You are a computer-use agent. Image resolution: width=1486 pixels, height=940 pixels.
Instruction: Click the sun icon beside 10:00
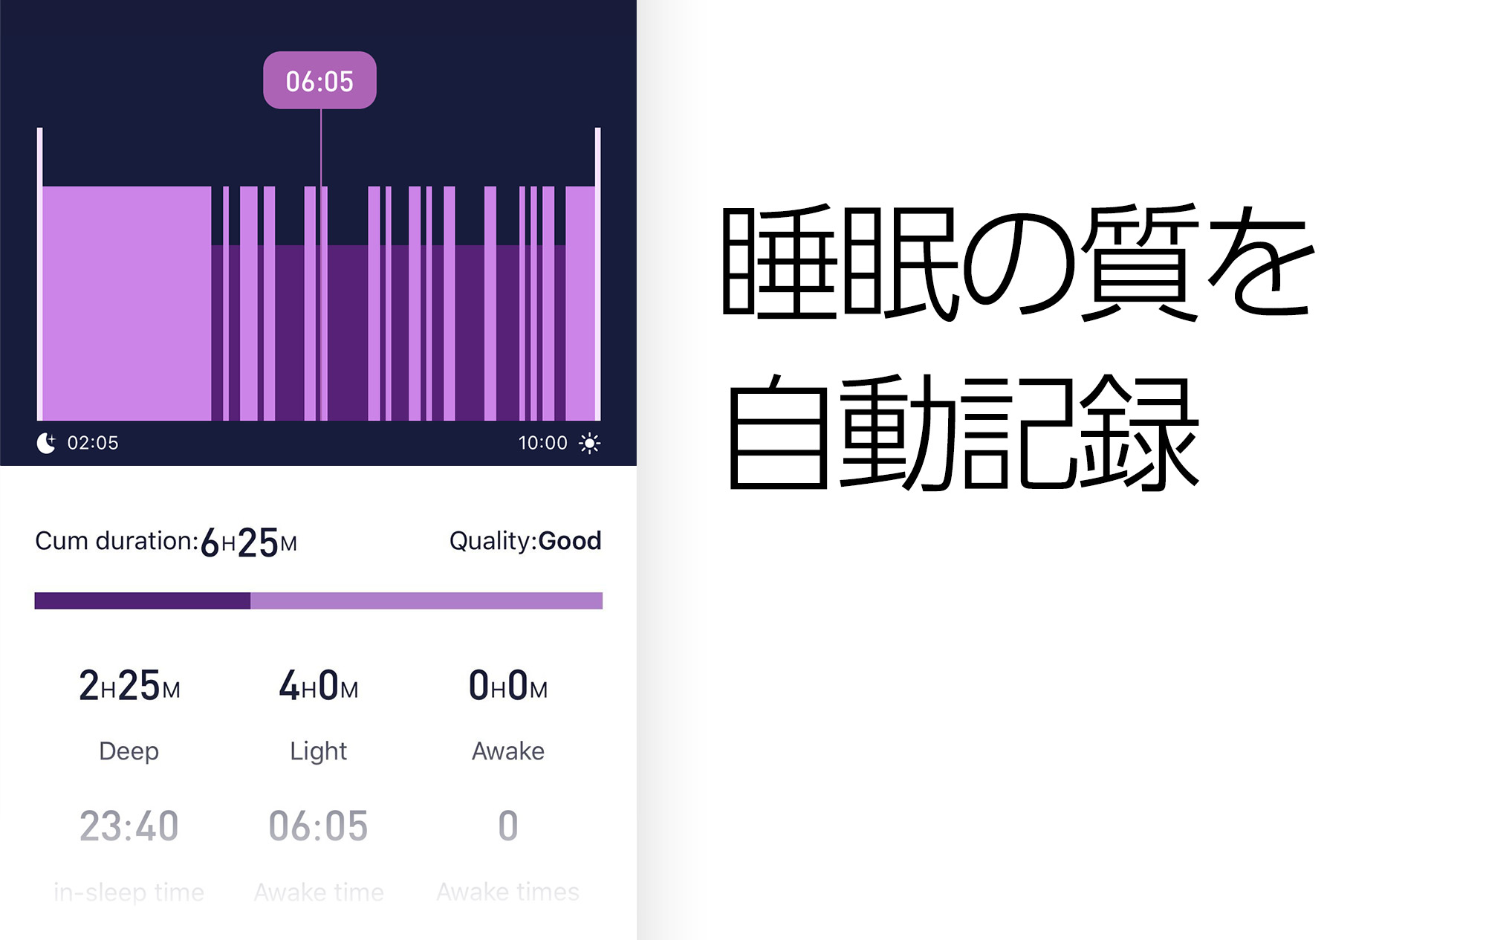click(589, 443)
